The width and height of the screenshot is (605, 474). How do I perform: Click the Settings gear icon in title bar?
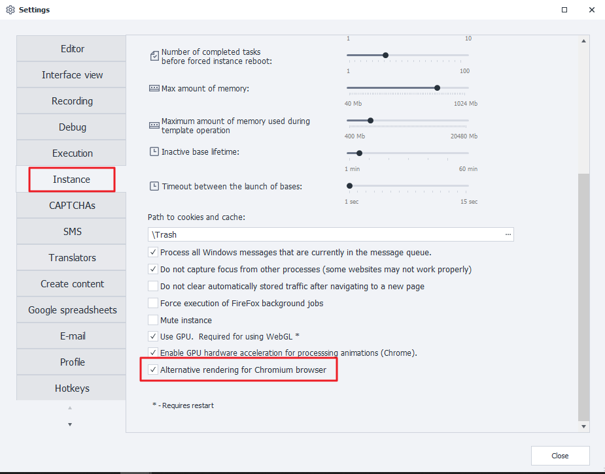click(x=10, y=10)
